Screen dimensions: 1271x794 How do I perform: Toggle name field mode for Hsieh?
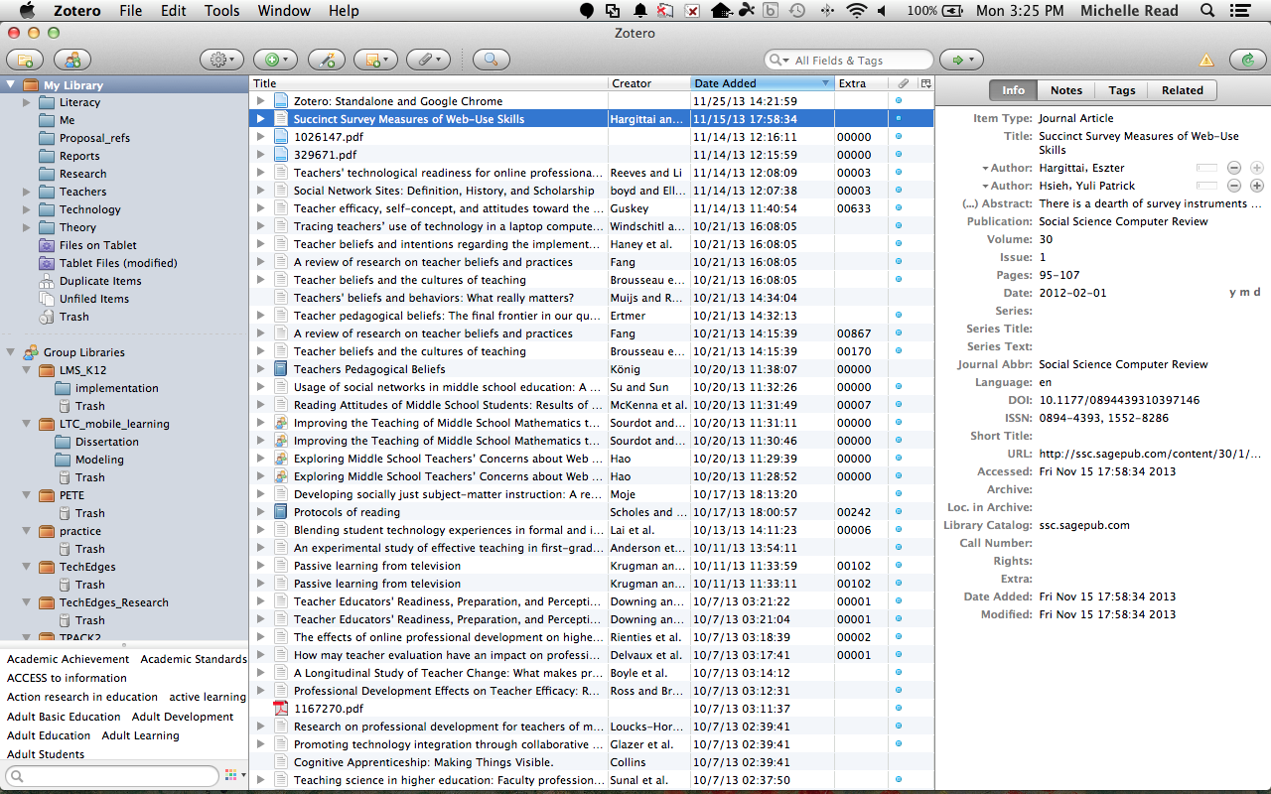tap(1207, 186)
